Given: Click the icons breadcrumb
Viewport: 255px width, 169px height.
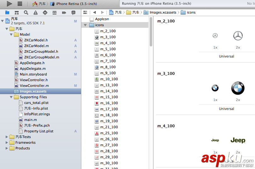Looking at the screenshot, I should point(188,12).
